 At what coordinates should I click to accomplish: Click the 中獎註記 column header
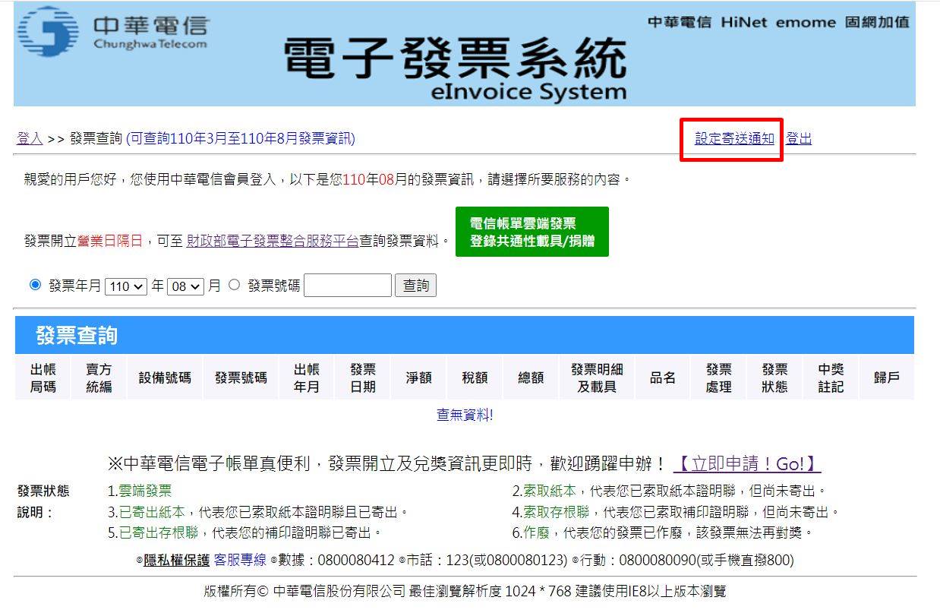point(831,378)
